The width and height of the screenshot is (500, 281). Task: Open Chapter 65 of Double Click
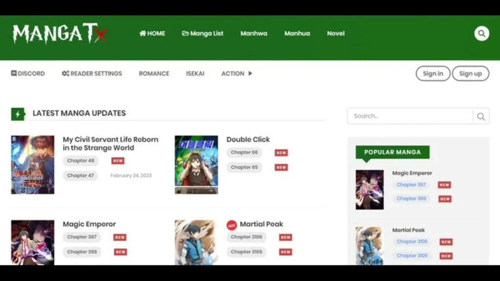coord(244,167)
